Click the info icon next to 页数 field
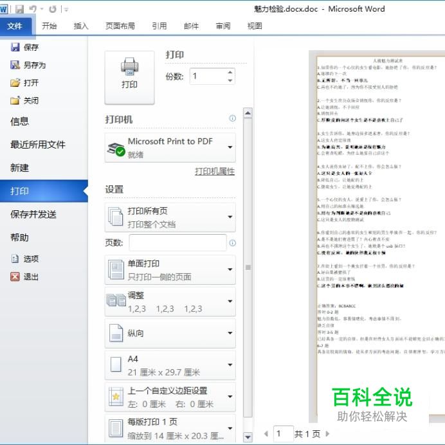The width and height of the screenshot is (445, 445). (x=232, y=243)
